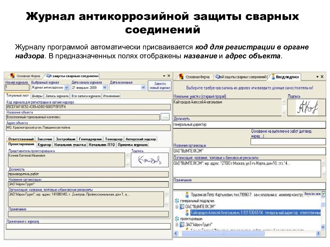Click tree horizontal scrollbar left arrow
The height and width of the screenshot is (247, 330).
176,234
